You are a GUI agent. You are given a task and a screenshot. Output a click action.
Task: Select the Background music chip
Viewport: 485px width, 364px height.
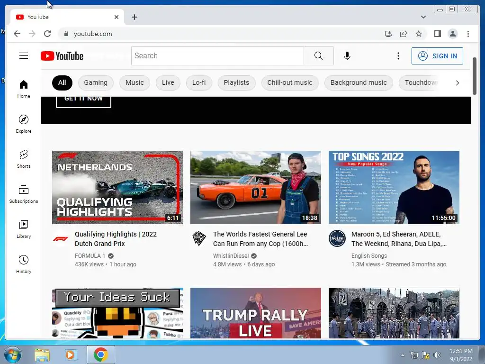(x=359, y=82)
